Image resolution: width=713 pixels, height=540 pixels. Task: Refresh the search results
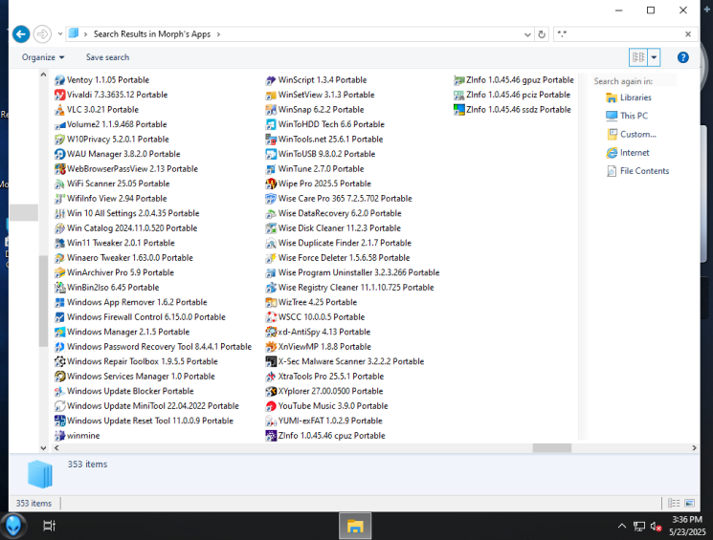click(x=542, y=34)
